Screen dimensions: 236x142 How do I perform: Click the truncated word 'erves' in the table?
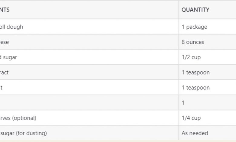(5, 118)
